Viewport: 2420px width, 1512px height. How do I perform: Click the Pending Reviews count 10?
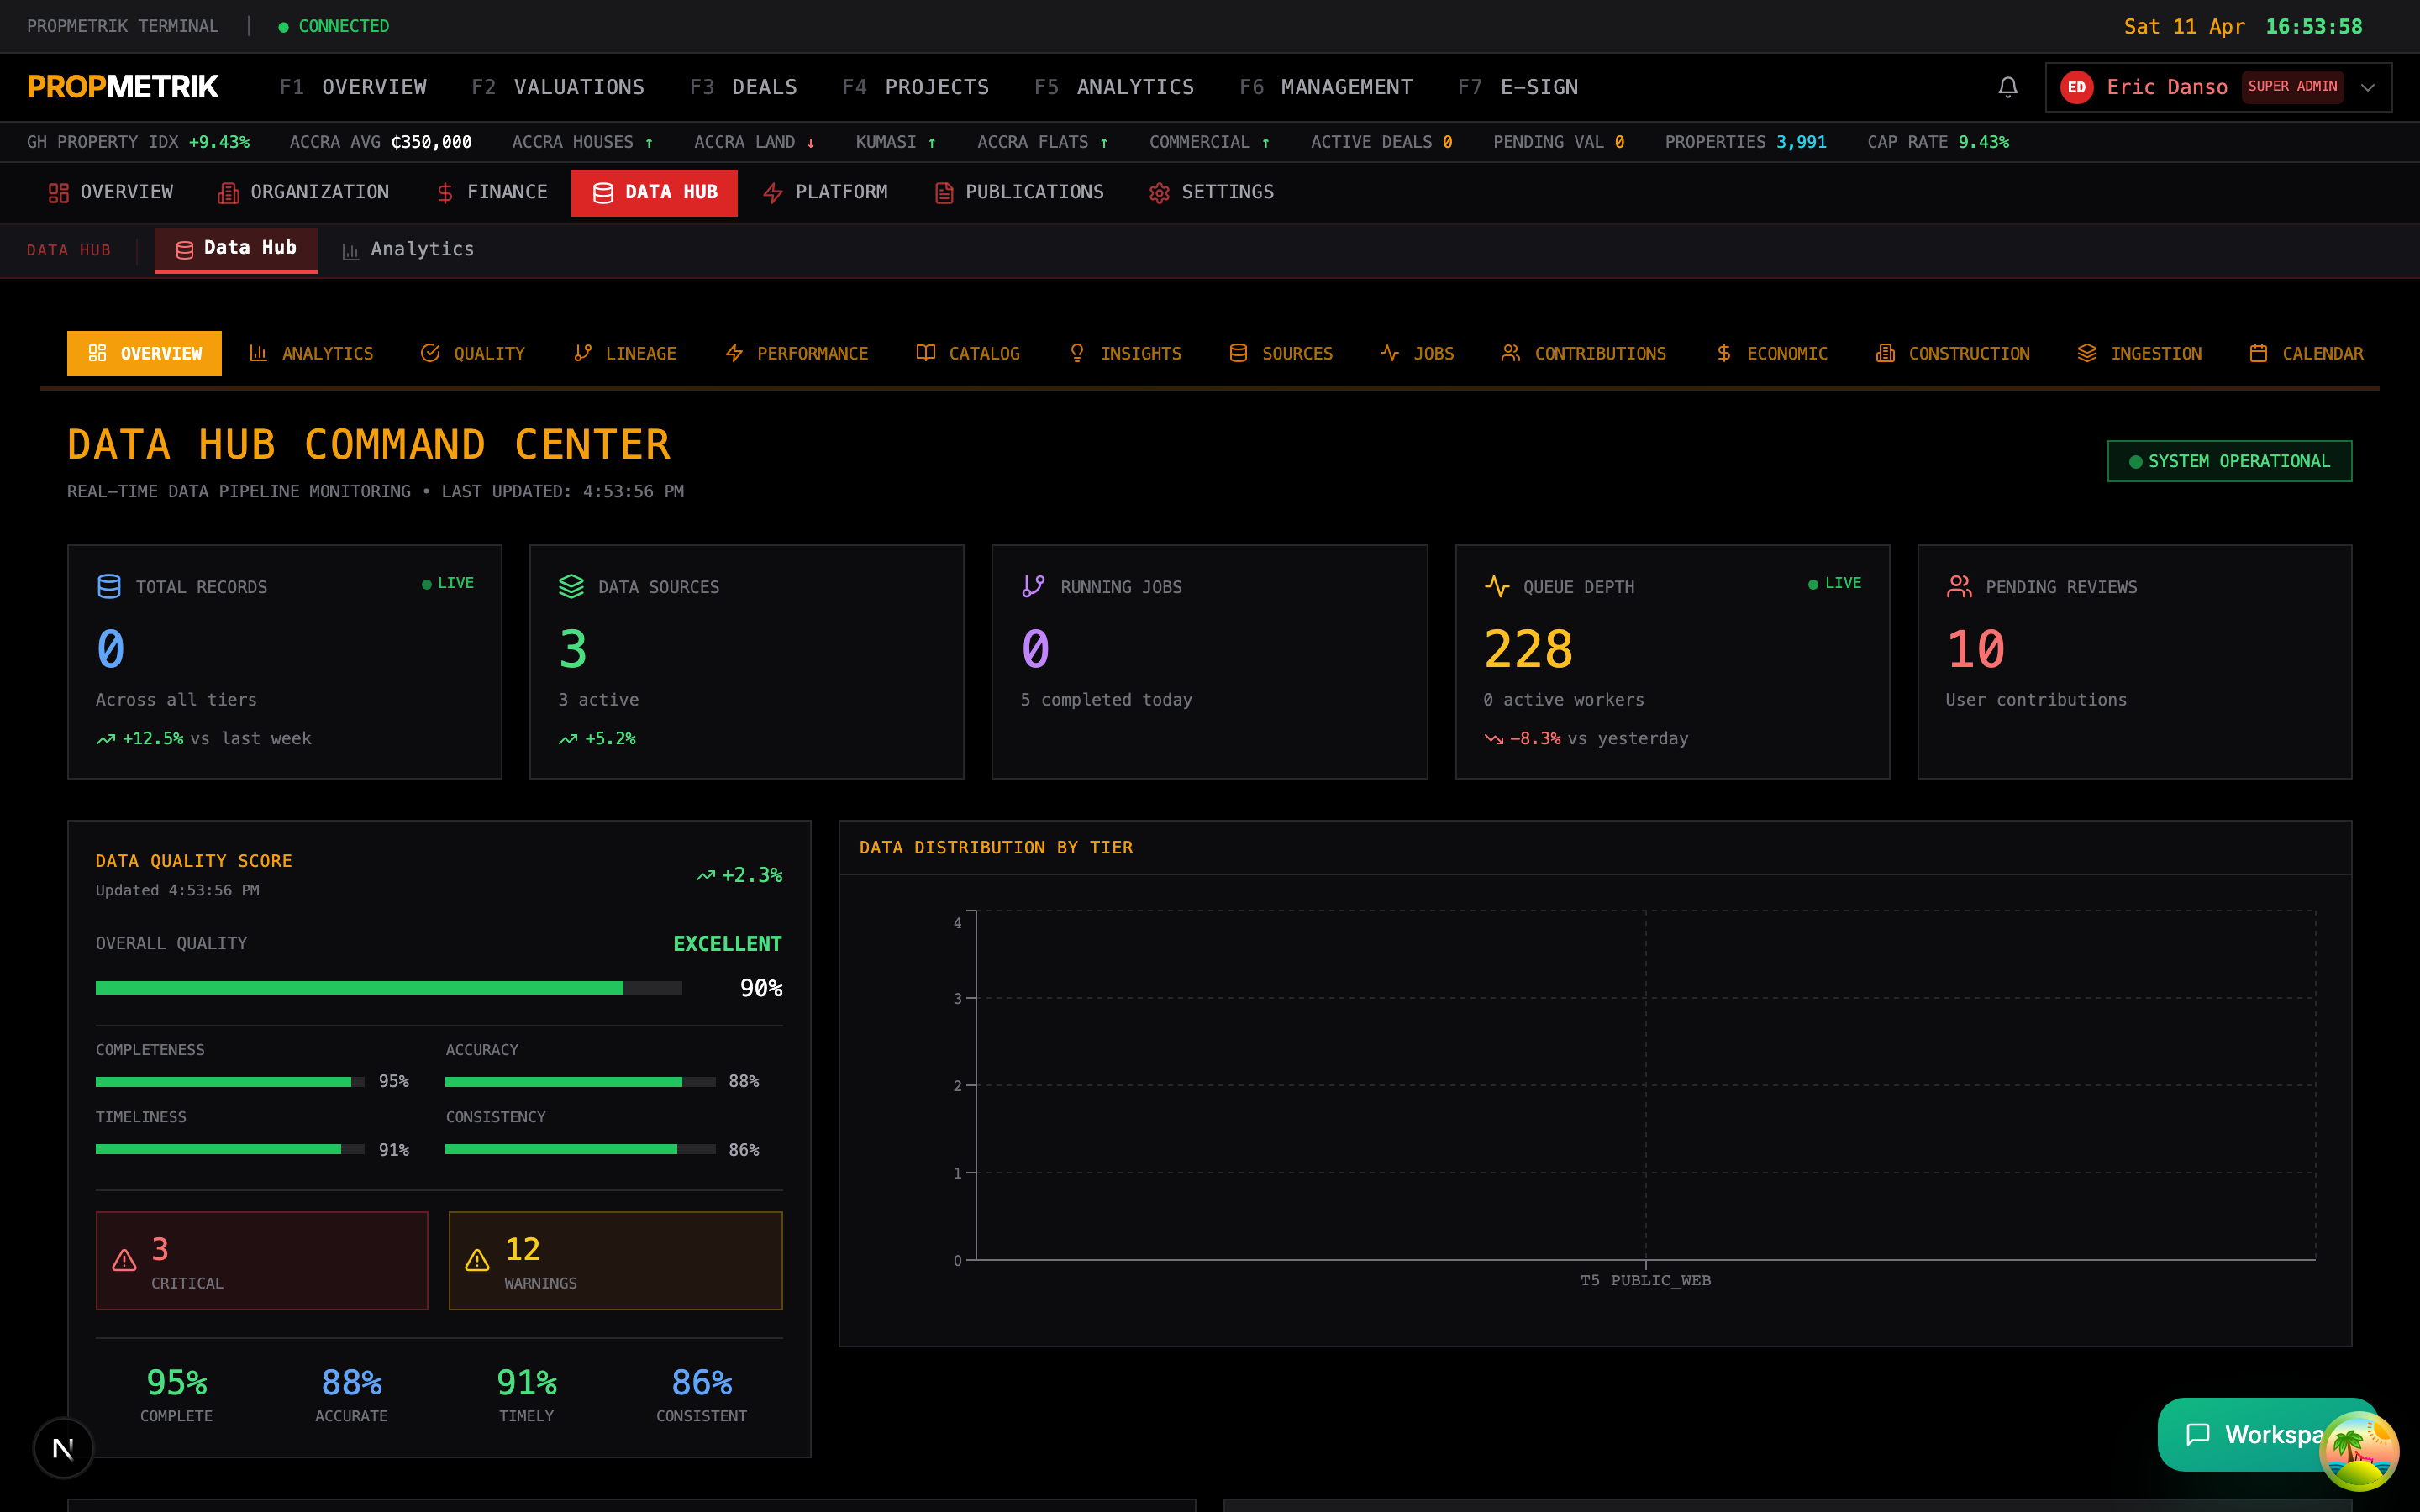[x=1976, y=650]
